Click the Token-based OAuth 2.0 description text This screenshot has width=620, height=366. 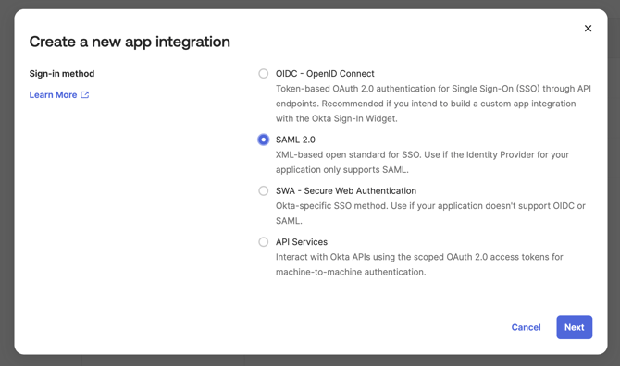point(433,104)
